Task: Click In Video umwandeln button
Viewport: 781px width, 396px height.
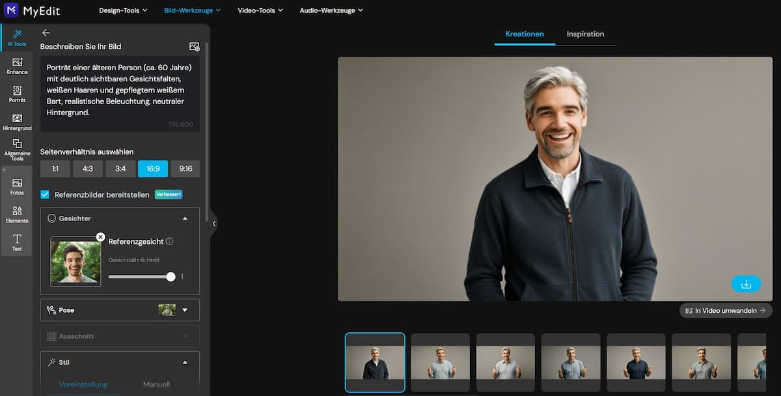Action: (x=726, y=311)
